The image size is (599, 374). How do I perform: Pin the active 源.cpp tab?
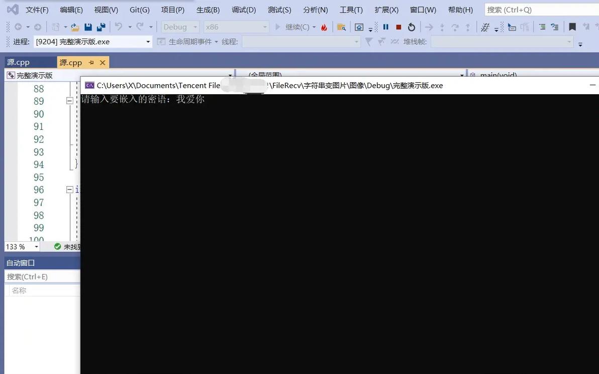tap(91, 63)
